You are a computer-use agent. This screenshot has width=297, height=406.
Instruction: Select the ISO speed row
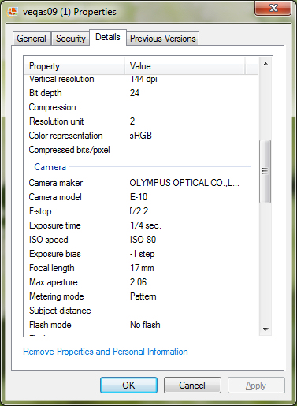pos(141,240)
